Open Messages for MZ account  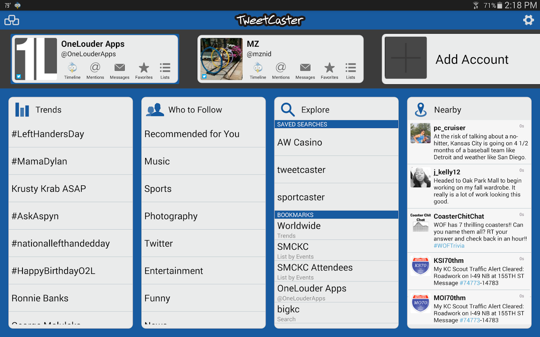(305, 71)
